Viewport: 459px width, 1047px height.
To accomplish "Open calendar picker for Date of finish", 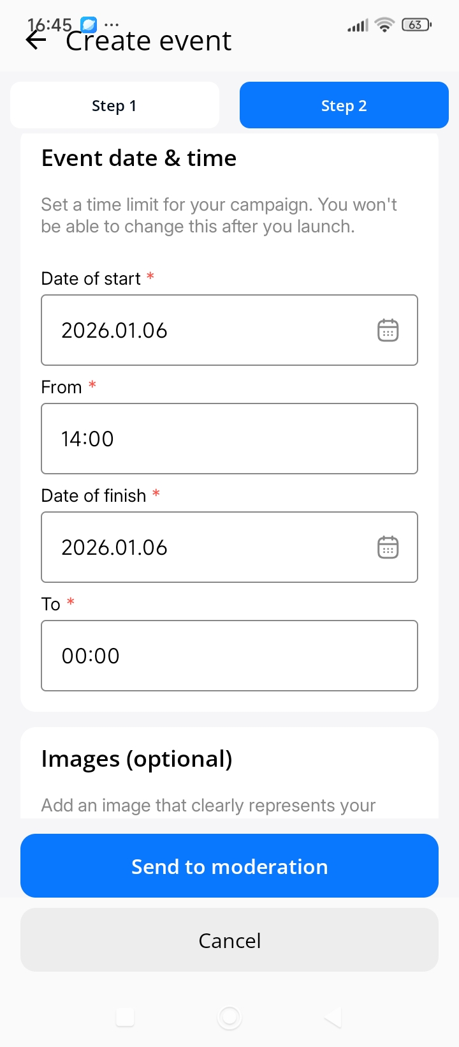I will (x=388, y=547).
